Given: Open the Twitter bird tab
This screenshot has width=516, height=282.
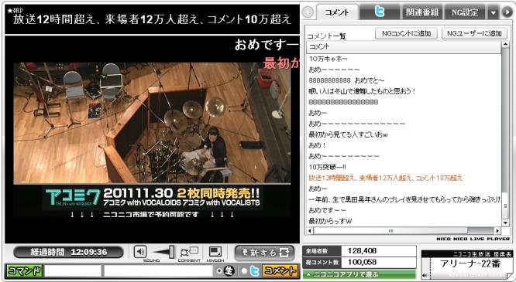Looking at the screenshot, I should click(379, 12).
